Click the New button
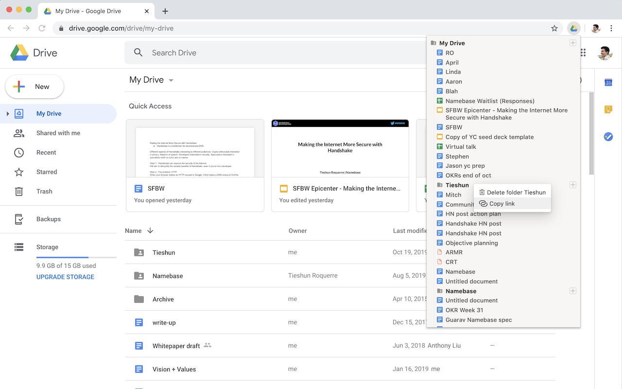622x389 pixels. tap(34, 87)
